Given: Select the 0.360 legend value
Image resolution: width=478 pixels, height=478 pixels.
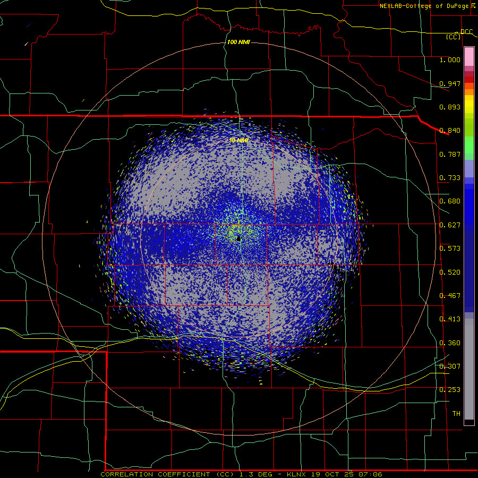Looking at the screenshot, I should [x=450, y=343].
